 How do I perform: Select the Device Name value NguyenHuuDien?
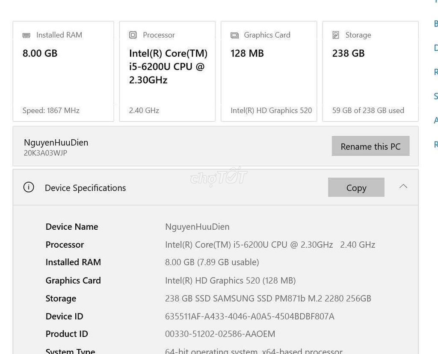(197, 226)
